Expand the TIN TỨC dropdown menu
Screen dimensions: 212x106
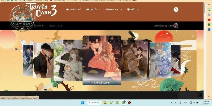pyautogui.click(x=93, y=10)
